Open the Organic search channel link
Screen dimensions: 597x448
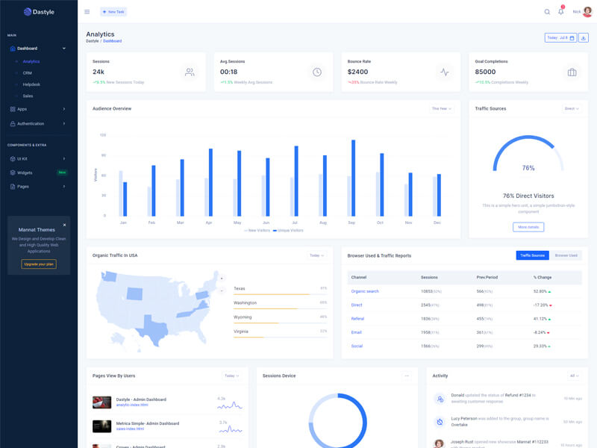(365, 291)
